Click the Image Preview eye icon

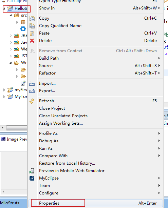click(x=3, y=139)
